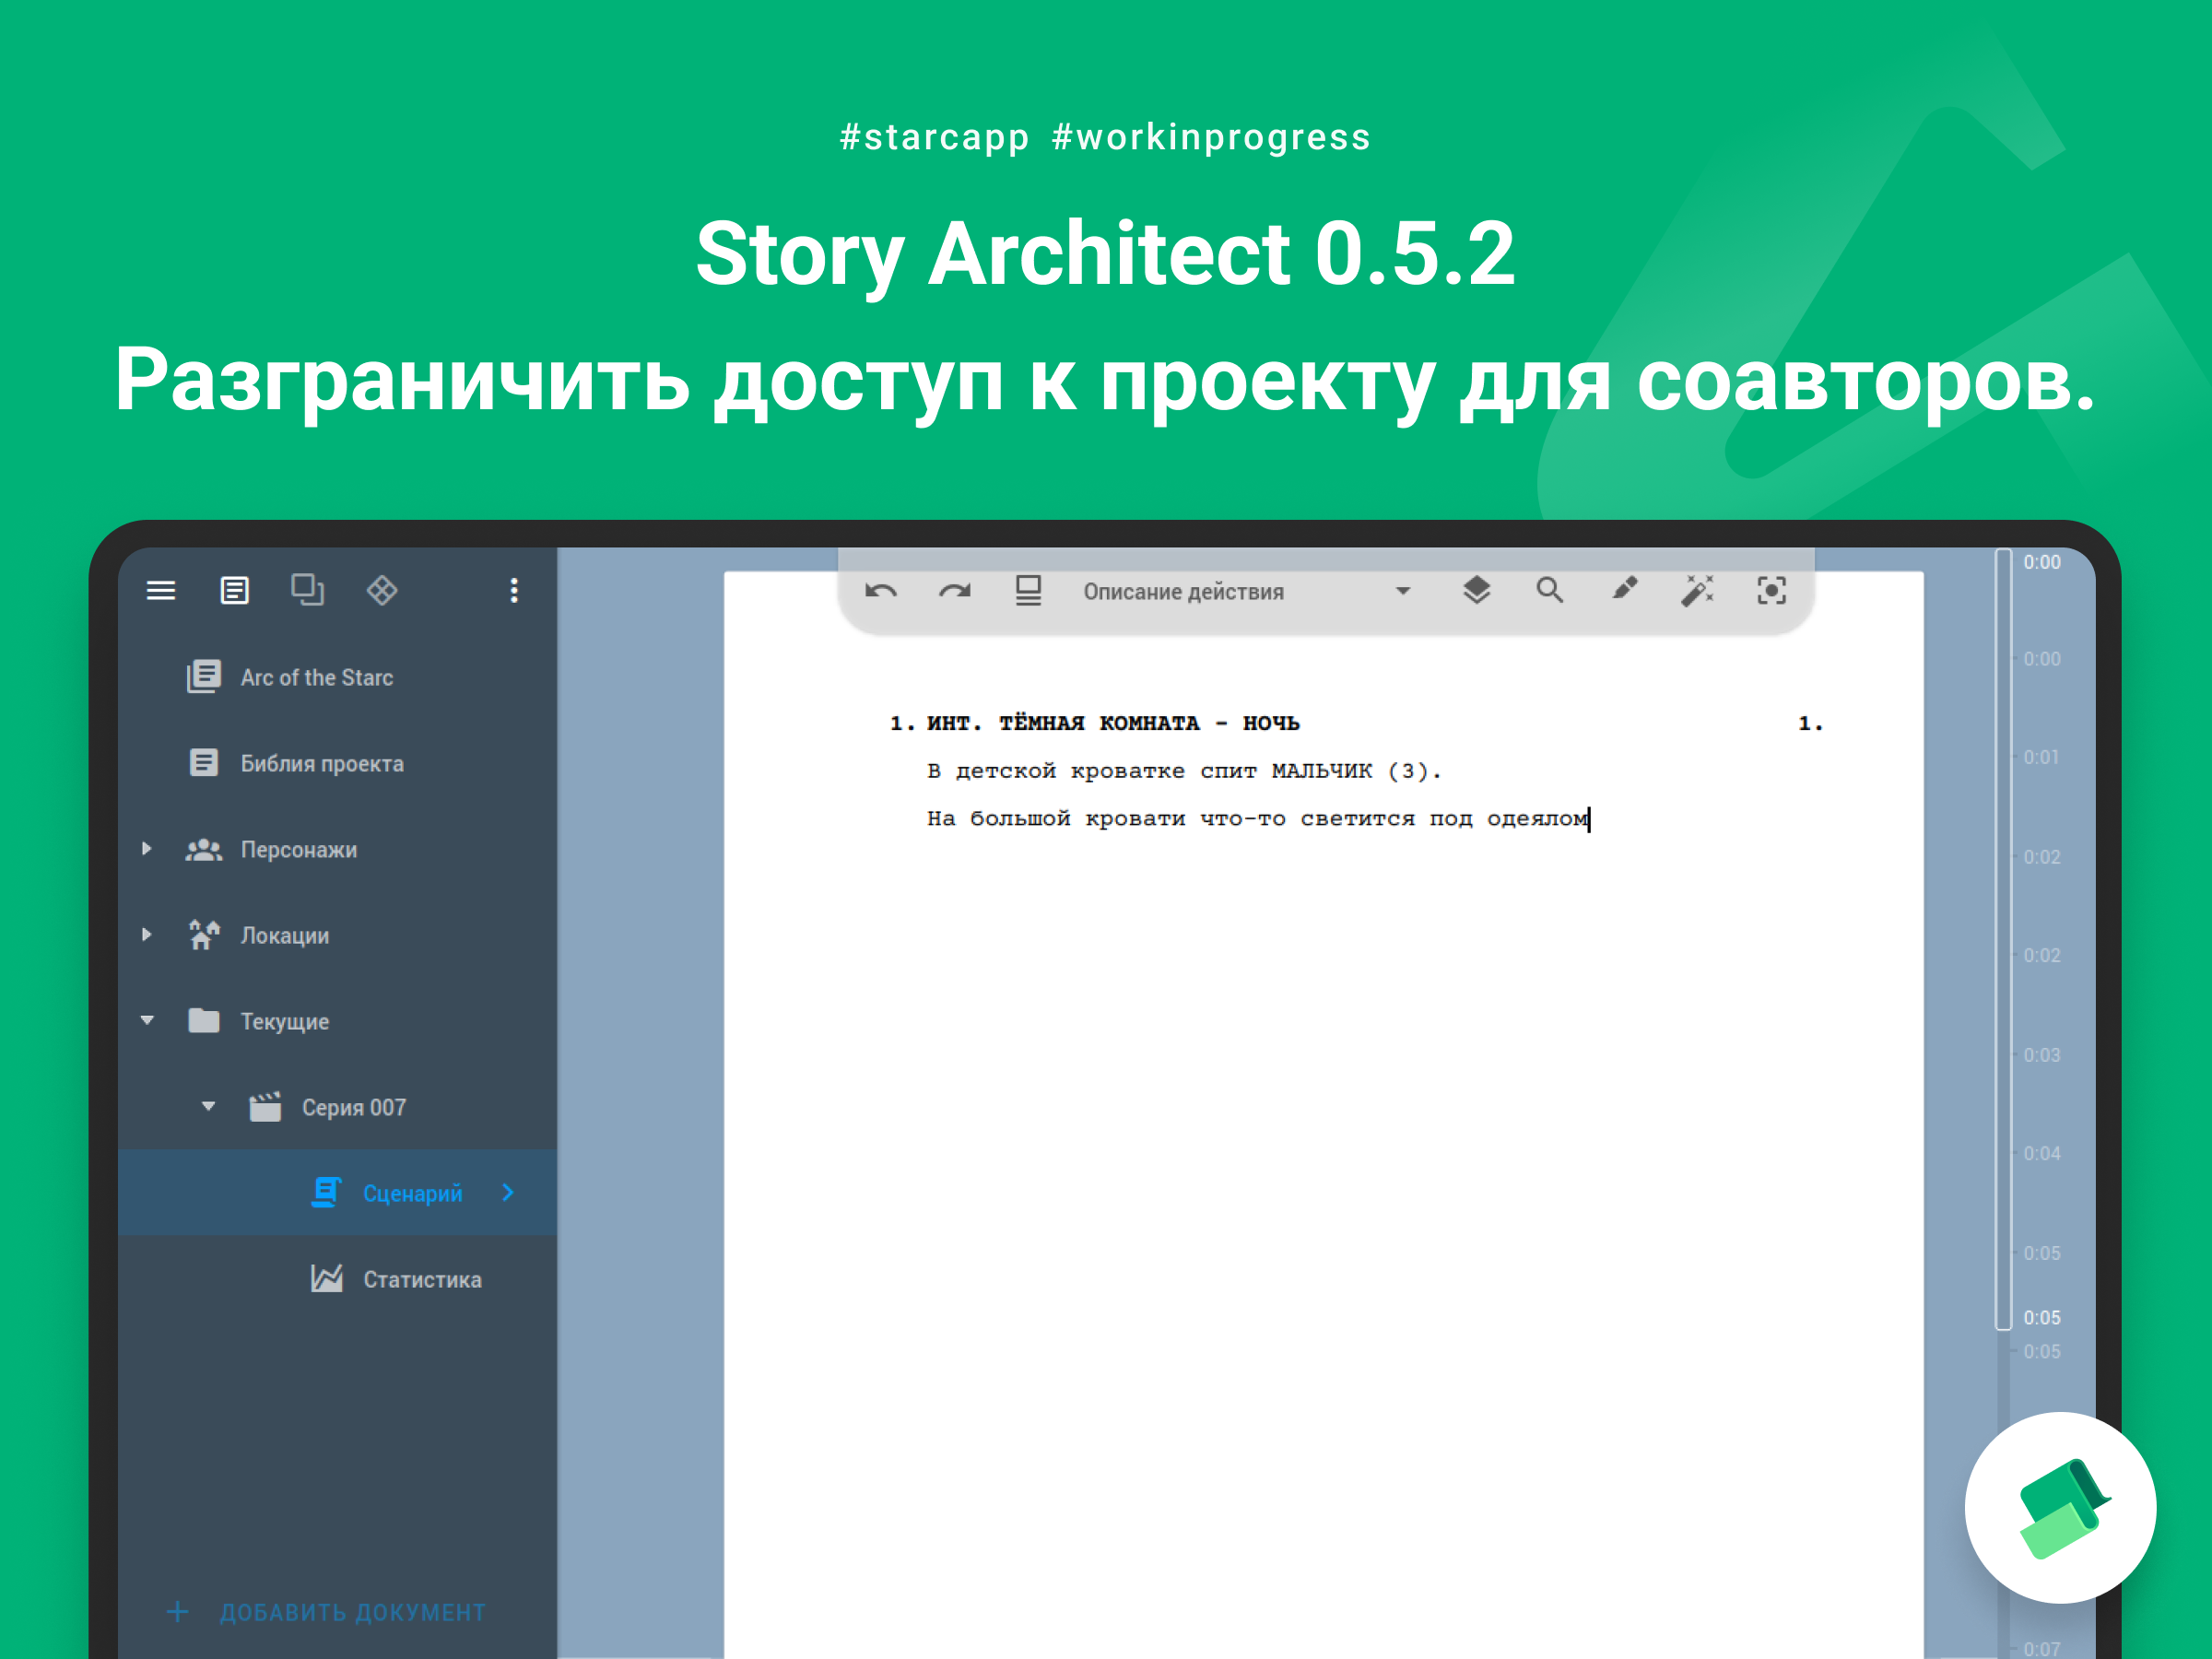Image resolution: width=2212 pixels, height=1659 pixels.
Task: Click the Локации houses icon
Action: 204,935
